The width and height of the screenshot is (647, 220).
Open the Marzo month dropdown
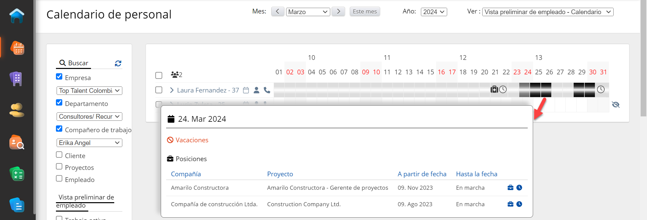(x=308, y=12)
